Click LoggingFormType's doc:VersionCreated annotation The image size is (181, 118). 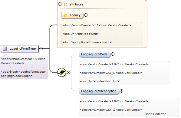tap(24, 61)
